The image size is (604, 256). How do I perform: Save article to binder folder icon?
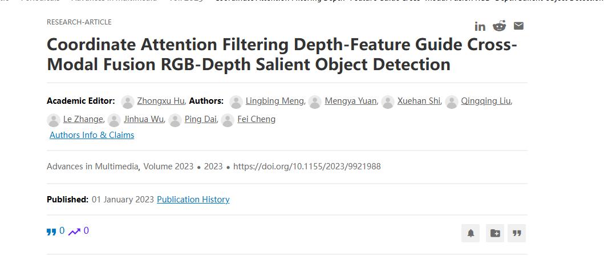[495, 233]
